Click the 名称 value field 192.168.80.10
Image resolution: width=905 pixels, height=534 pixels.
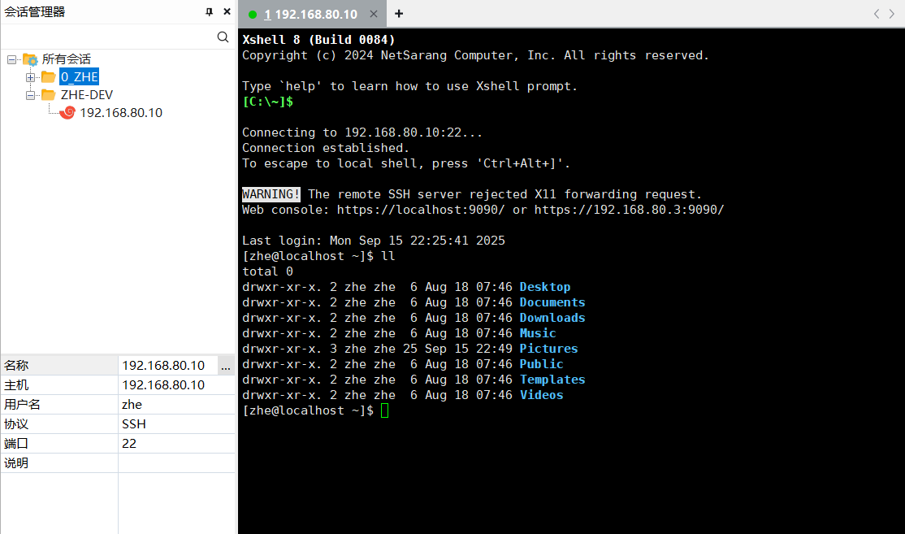pyautogui.click(x=167, y=366)
